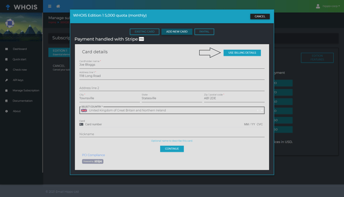Click the hamburger menu icon in top bar
The width and height of the screenshot is (344, 197).
click(50, 6)
